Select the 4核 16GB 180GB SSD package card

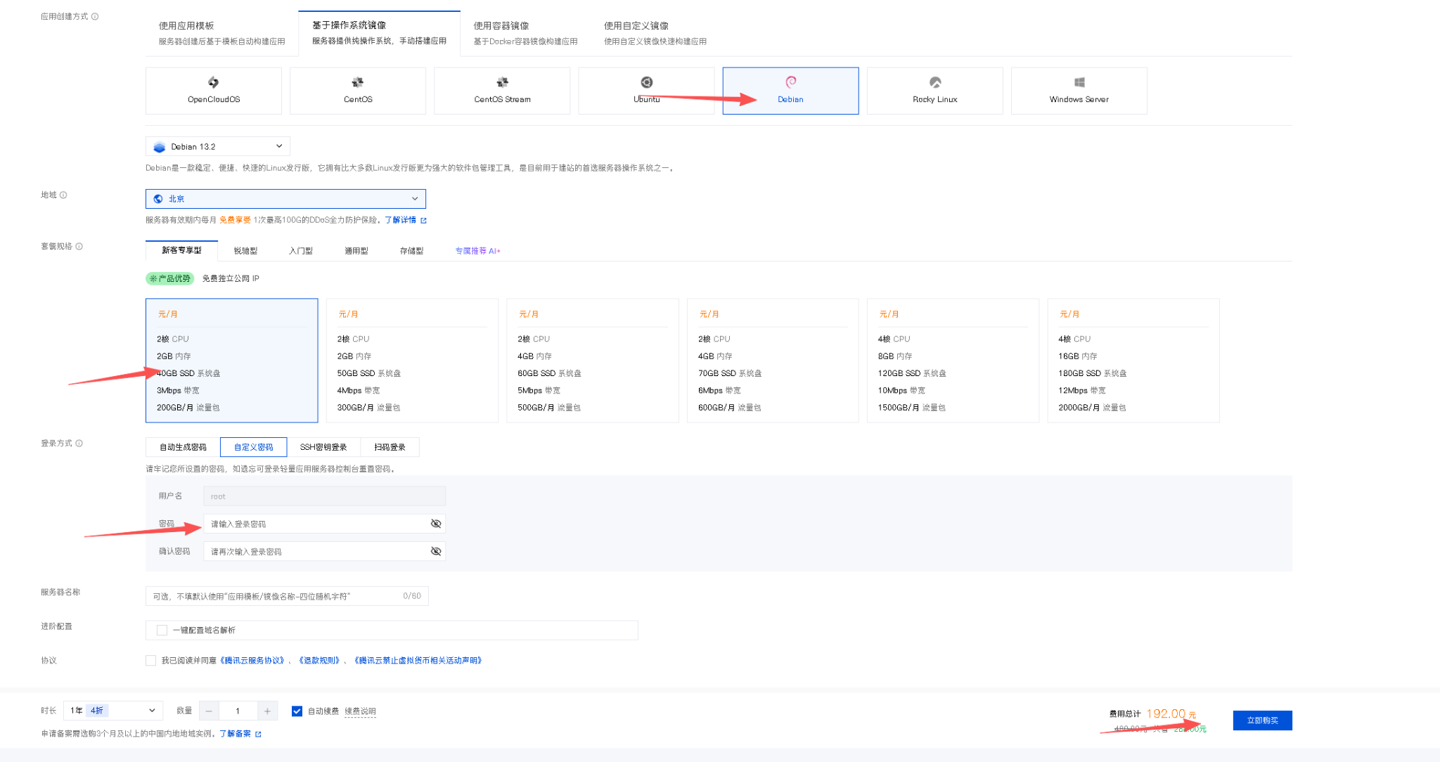(1133, 361)
